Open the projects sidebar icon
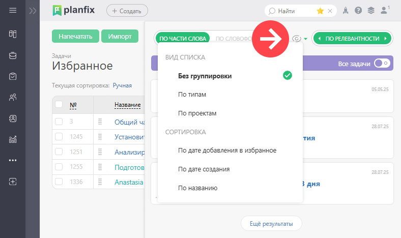401x238 pixels. coord(13,55)
